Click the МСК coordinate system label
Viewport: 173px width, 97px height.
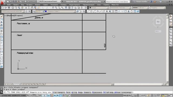point(158,31)
